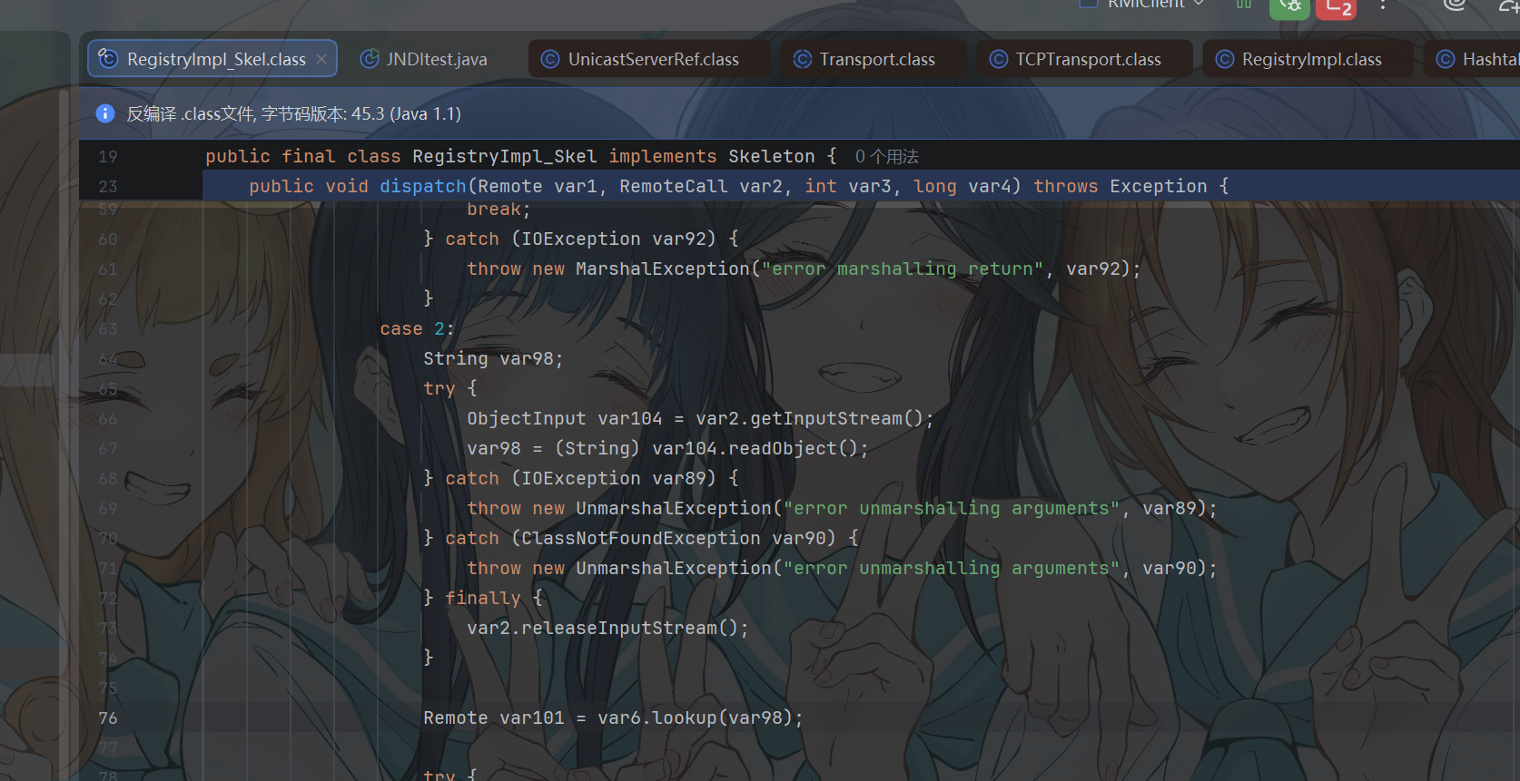Open the AI Assistant spiral icon

[1455, 5]
